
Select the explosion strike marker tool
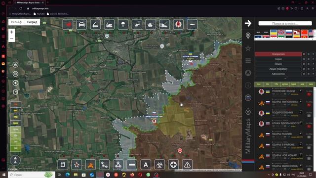[x=68, y=24]
